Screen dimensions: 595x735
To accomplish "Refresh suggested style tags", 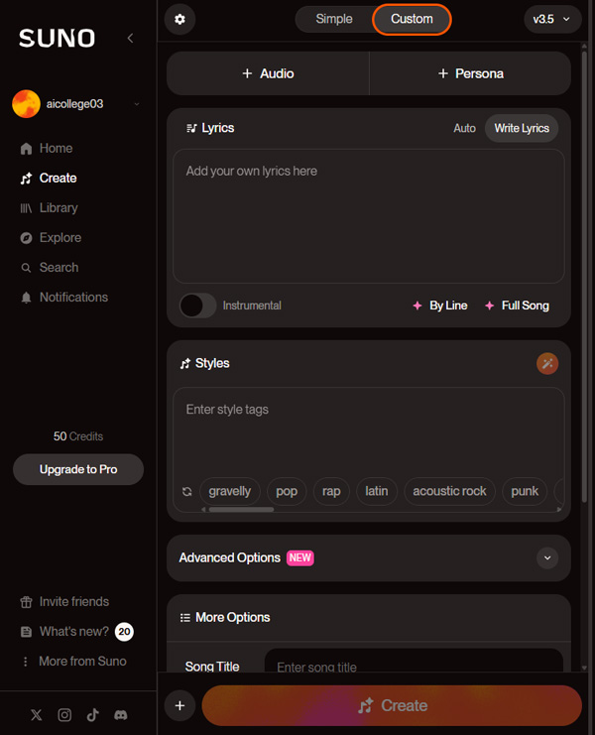I will (187, 491).
